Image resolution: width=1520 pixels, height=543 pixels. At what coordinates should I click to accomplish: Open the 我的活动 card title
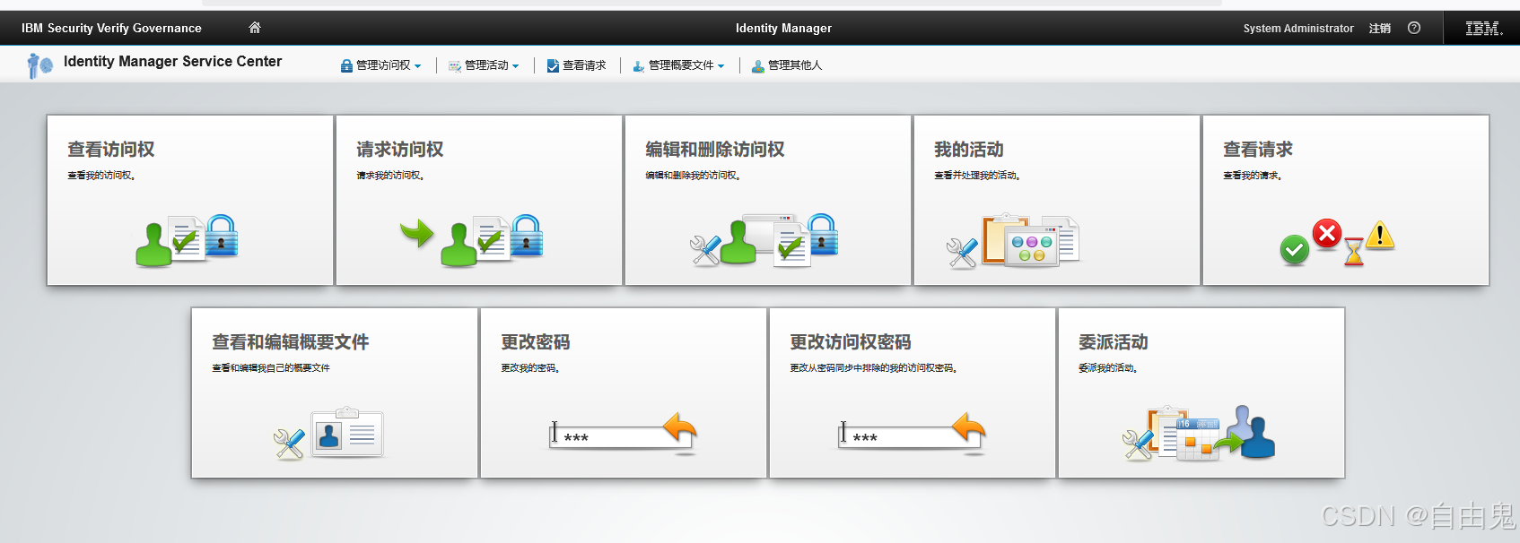(x=969, y=150)
